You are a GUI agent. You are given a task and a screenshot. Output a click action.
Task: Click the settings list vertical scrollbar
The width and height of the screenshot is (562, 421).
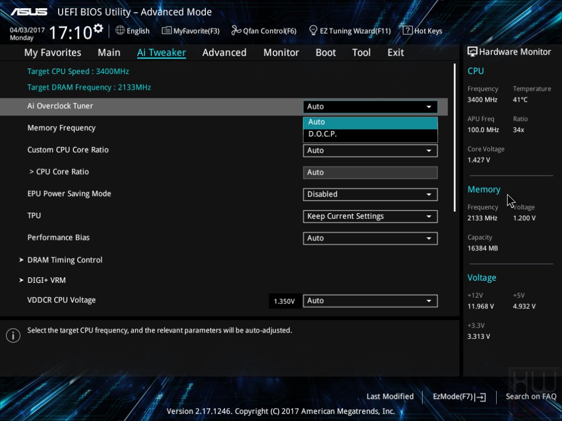click(x=455, y=138)
